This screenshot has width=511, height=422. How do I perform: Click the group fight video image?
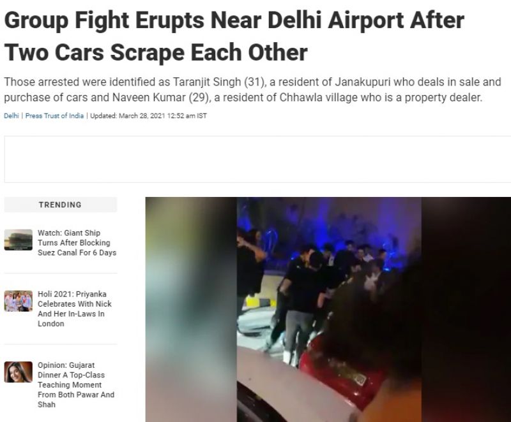coord(328,309)
